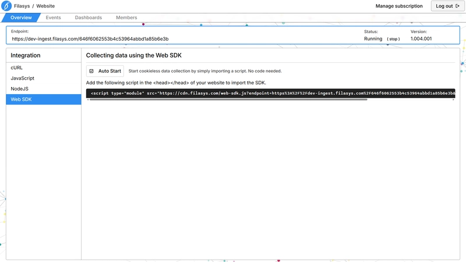Switch to the Events tab
This screenshot has height=262, width=466.
(x=53, y=18)
